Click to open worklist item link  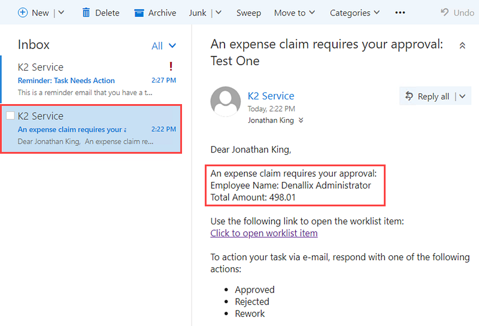point(264,233)
